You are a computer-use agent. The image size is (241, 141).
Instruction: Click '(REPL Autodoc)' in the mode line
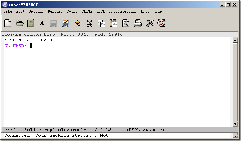pyautogui.click(x=146, y=130)
